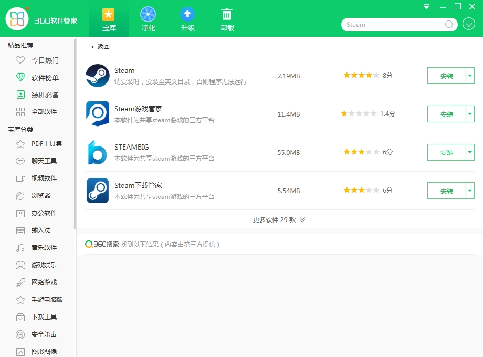483x357 pixels.
Task: Open 浏览器 category
Action: point(41,196)
